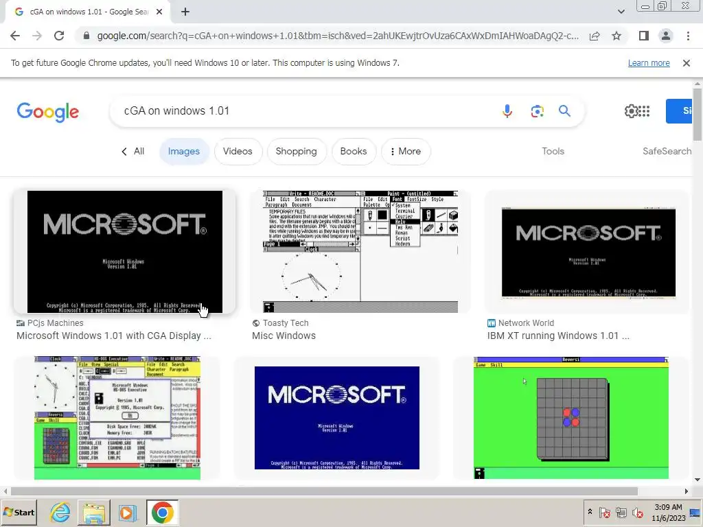Screen dimensions: 703x527
Task: Open Chrome three-dot menu
Action: coord(688,36)
